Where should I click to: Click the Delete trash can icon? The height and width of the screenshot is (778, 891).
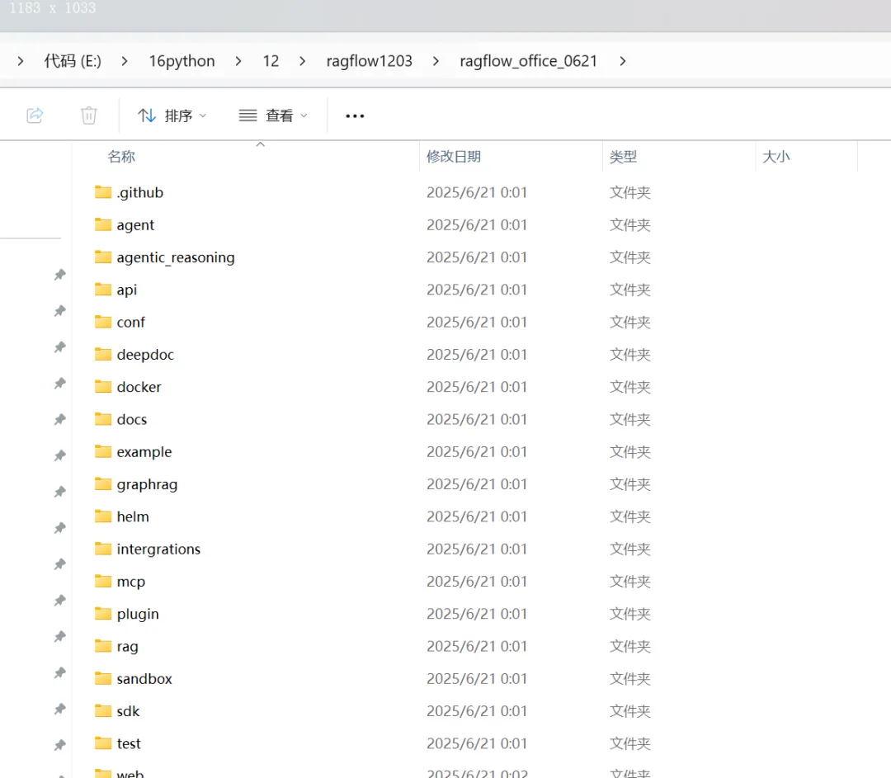click(x=88, y=116)
